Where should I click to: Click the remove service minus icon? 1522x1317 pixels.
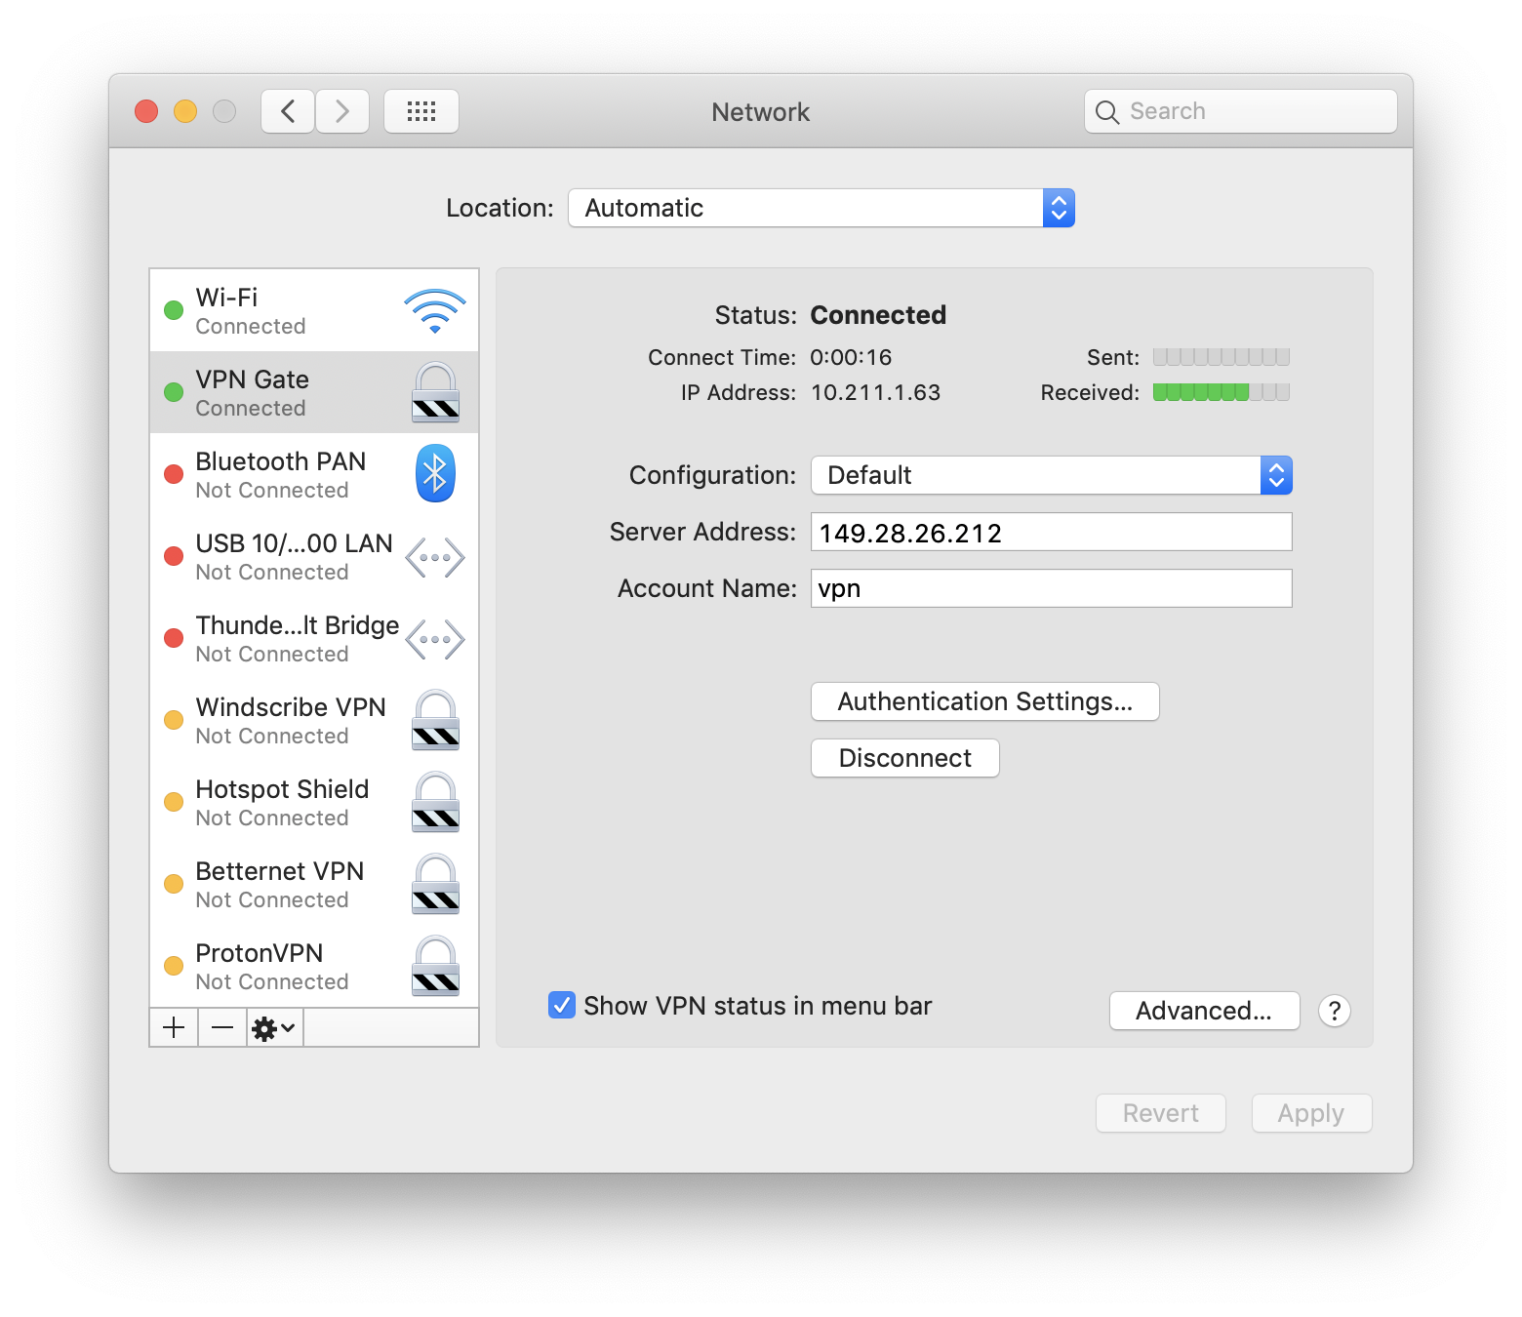[x=222, y=1027]
